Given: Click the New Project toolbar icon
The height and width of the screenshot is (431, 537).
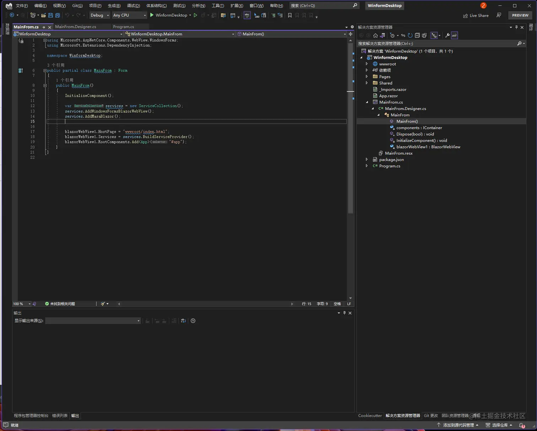Looking at the screenshot, I should coord(33,15).
